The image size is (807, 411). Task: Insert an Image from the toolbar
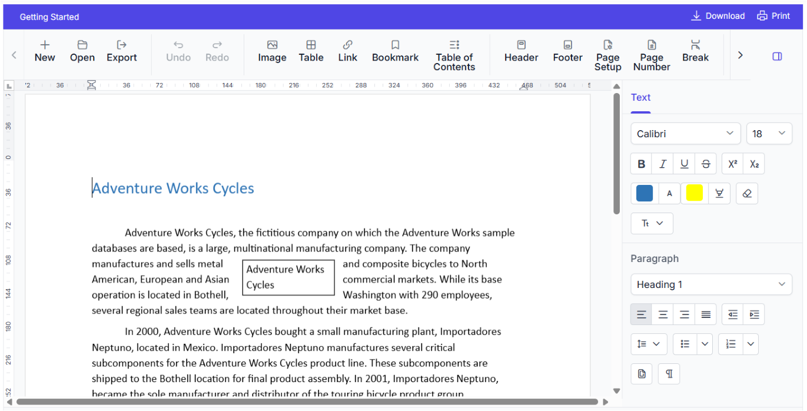(272, 51)
